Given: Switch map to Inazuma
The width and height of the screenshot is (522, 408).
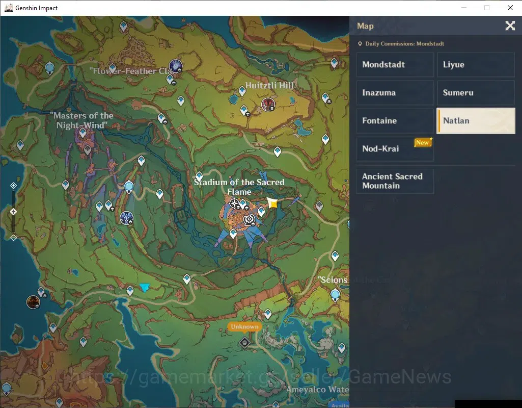Looking at the screenshot, I should pos(395,93).
